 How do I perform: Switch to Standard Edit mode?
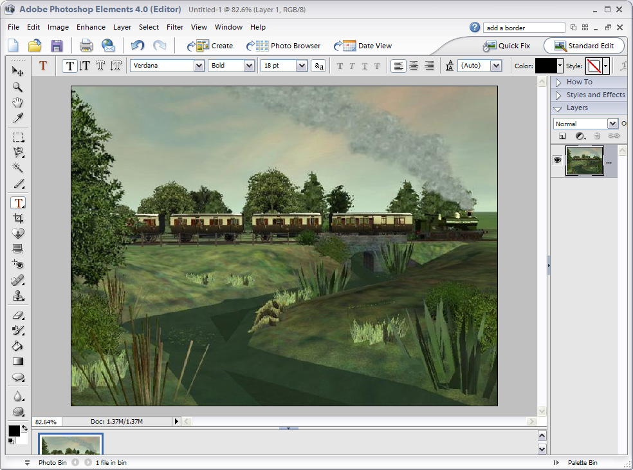[583, 46]
